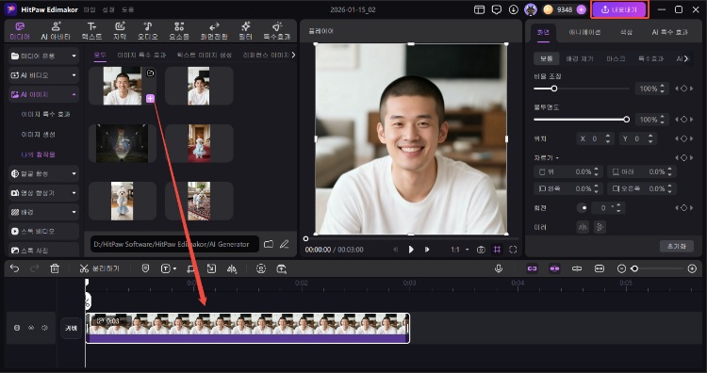The height and width of the screenshot is (373, 707).
Task: Add keyframe for 회전 rotation
Action: pos(683,207)
